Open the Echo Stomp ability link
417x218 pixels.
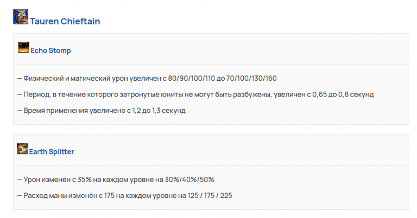point(50,50)
